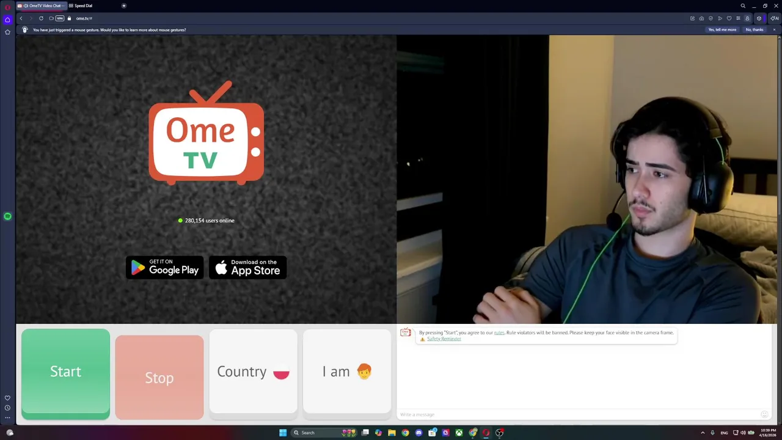Go to Opera sidebar home icon
782x440 pixels.
(7, 20)
